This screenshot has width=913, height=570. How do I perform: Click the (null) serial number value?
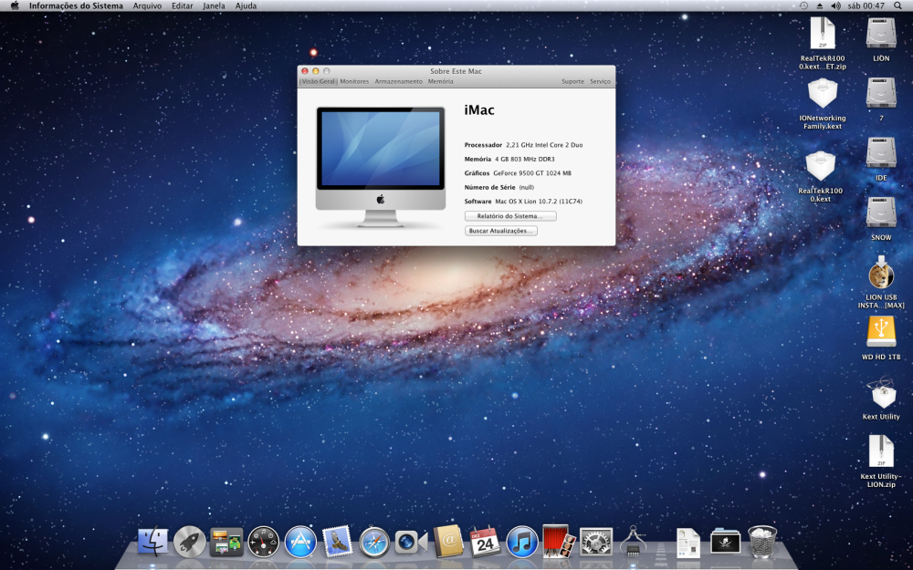pyautogui.click(x=527, y=187)
